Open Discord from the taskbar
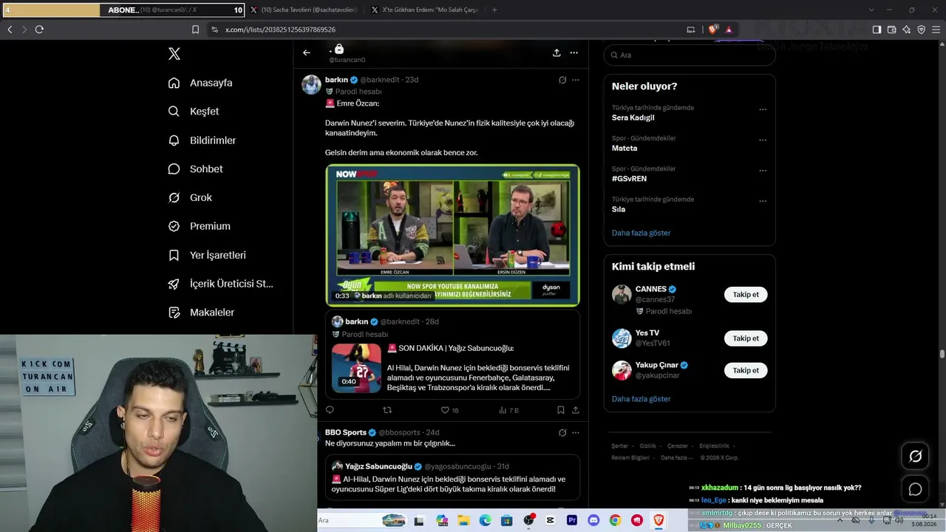946x532 pixels. [593, 521]
